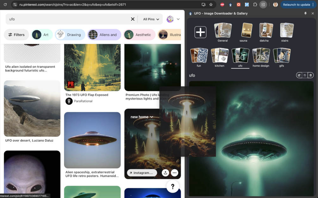Image resolution: width=318 pixels, height=198 pixels.
Task: Open more options on the forest UFO pin
Action: (x=174, y=173)
